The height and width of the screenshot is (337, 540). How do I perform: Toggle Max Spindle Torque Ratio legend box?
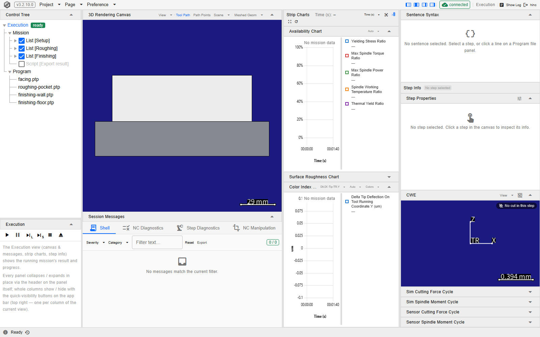click(347, 56)
